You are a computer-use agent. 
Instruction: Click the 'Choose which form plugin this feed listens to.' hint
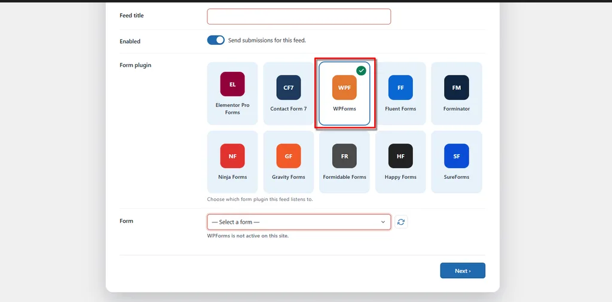[260, 199]
